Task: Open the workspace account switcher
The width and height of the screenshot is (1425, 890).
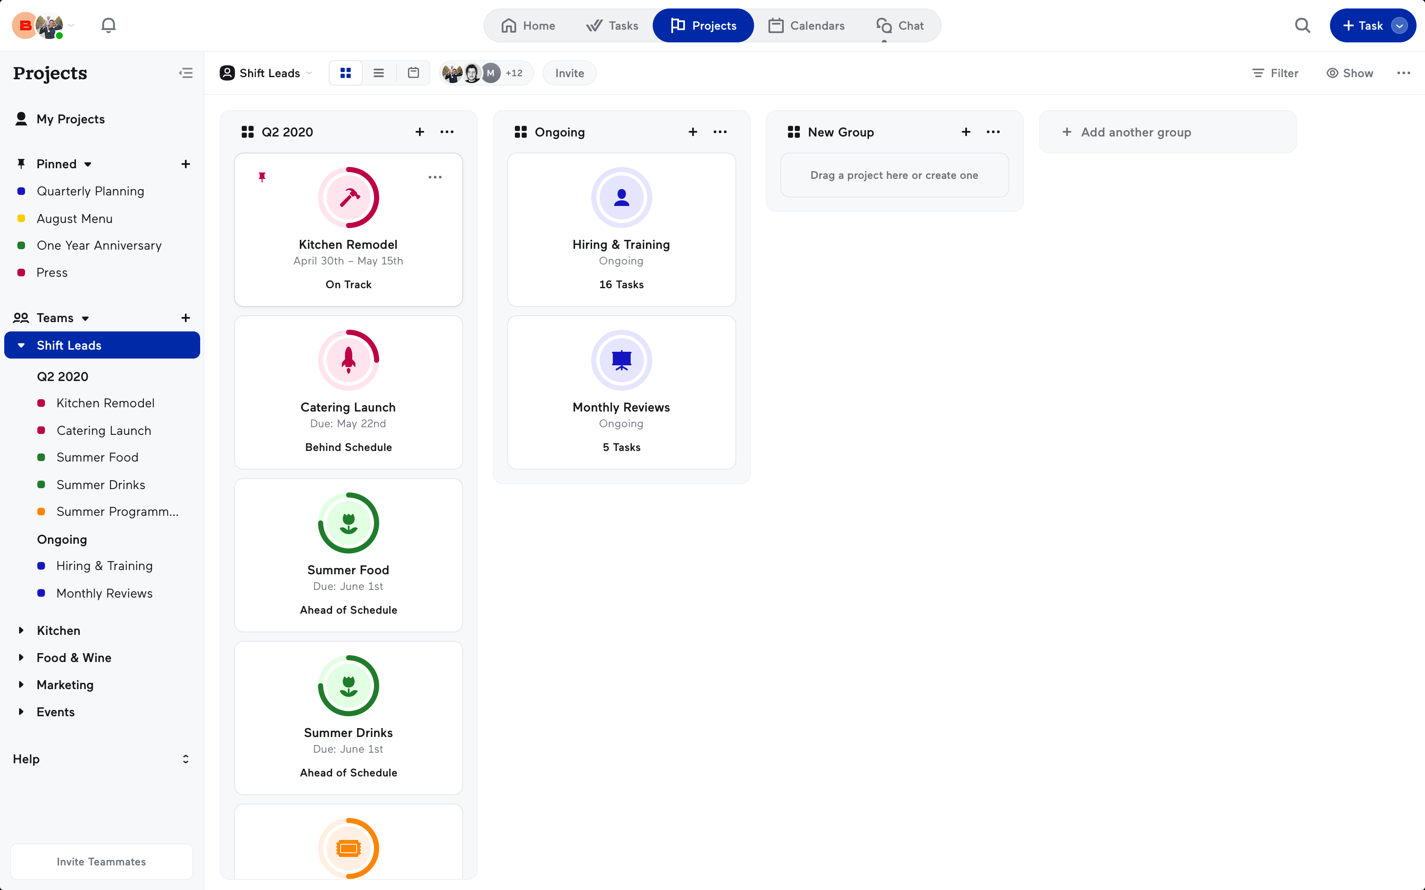Action: click(x=44, y=25)
